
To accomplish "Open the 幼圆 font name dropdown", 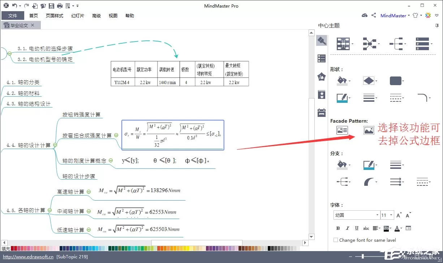I will pos(356,215).
